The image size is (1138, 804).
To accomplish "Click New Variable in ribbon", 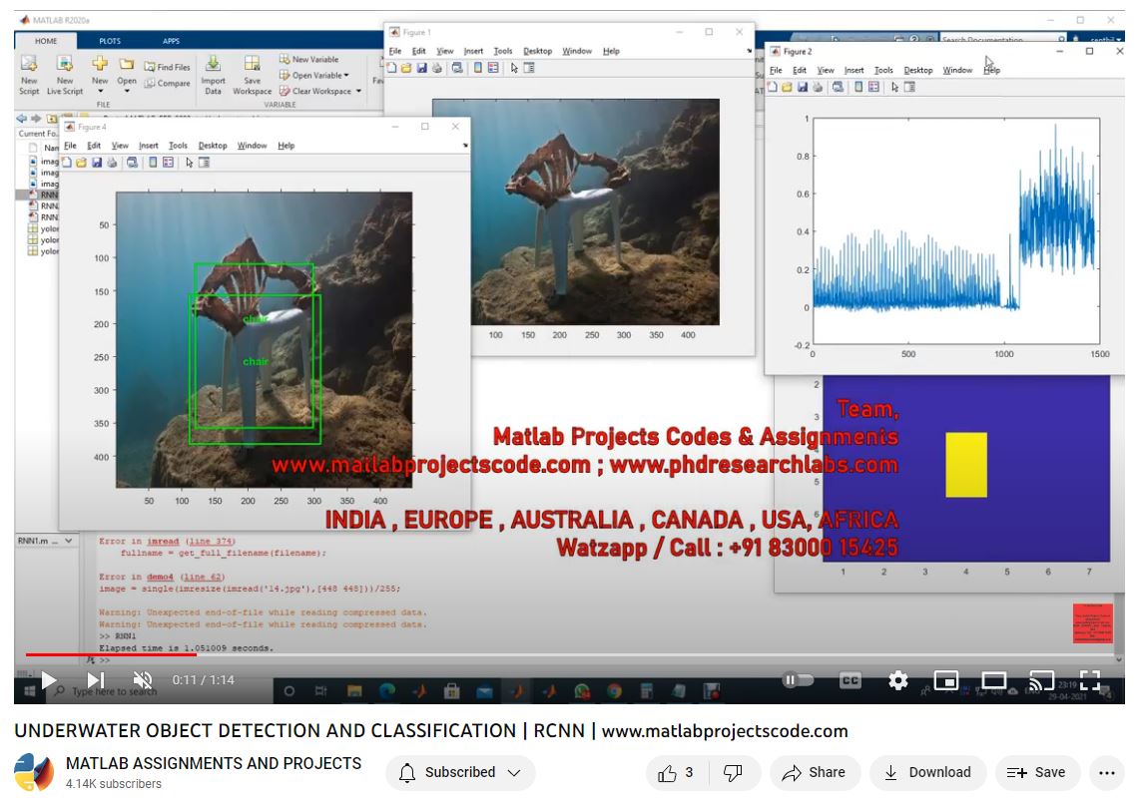I will (309, 60).
